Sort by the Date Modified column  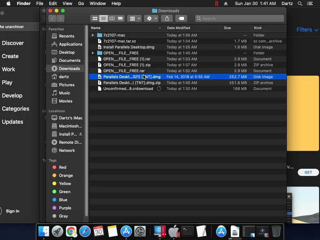click(192, 28)
